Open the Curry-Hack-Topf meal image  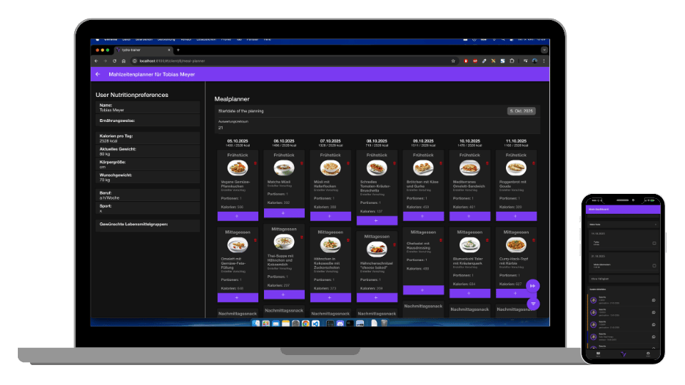[516, 245]
